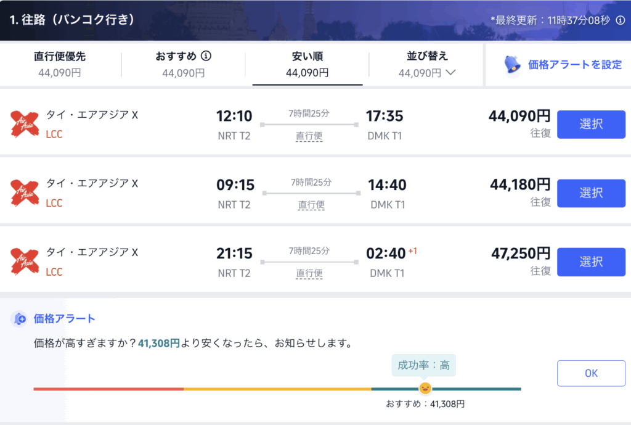The image size is (631, 425).
Task: Confirm the price alert with OK button
Action: tap(591, 373)
